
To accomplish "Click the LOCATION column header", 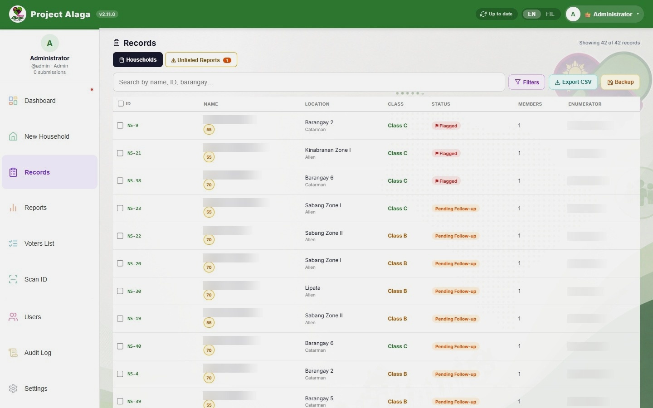I will click(317, 104).
